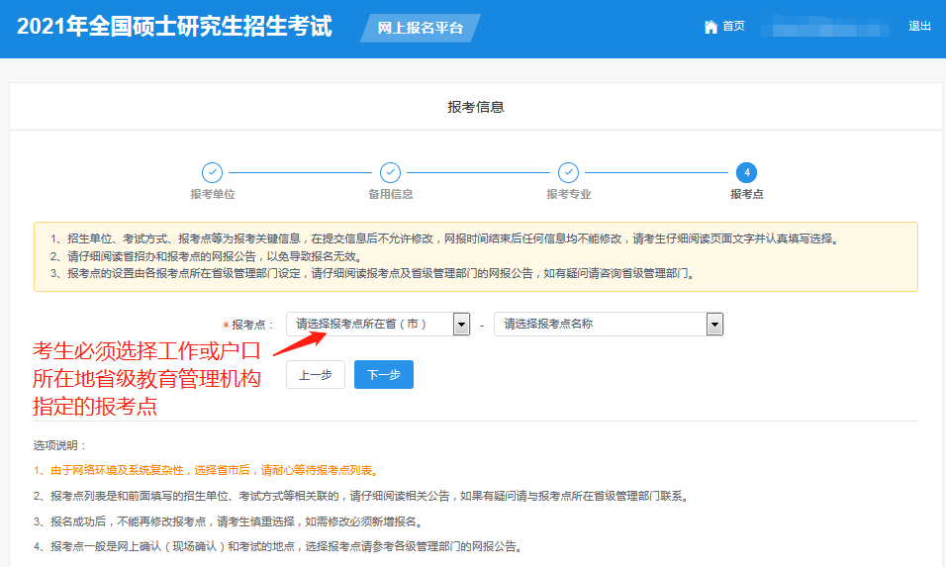Select the 报考点 step label
946x567 pixels.
pos(746,194)
